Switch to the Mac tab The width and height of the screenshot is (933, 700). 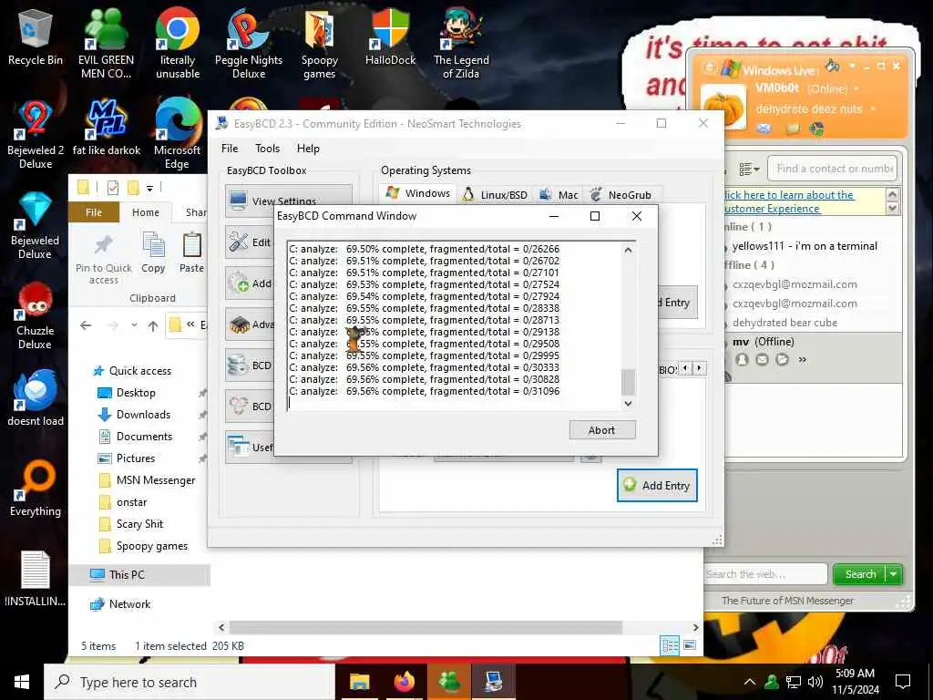559,195
